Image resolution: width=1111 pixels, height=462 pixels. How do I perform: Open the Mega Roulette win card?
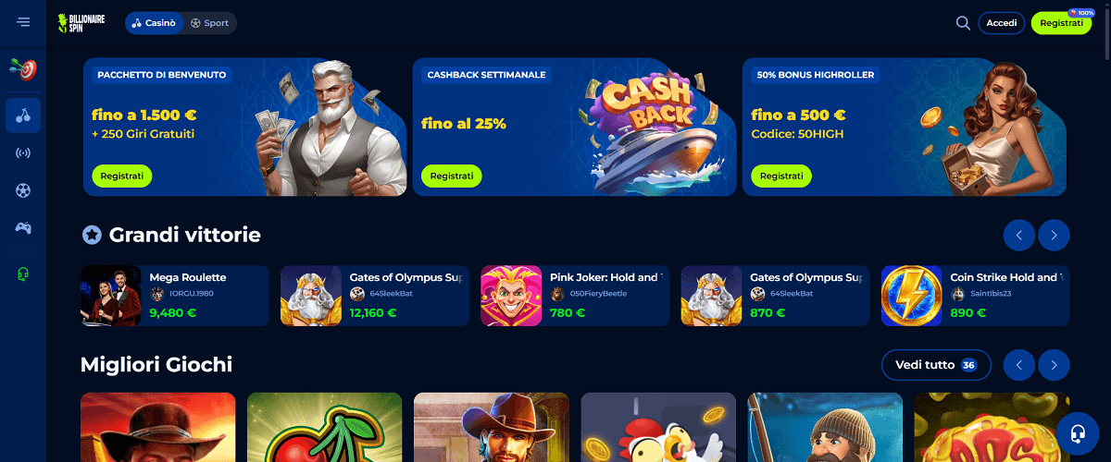175,296
